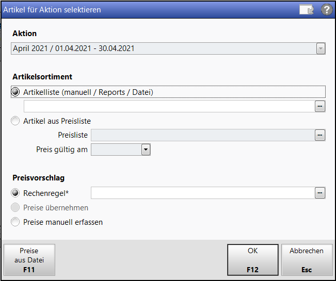Click the Preis gültig am date field

click(116, 150)
